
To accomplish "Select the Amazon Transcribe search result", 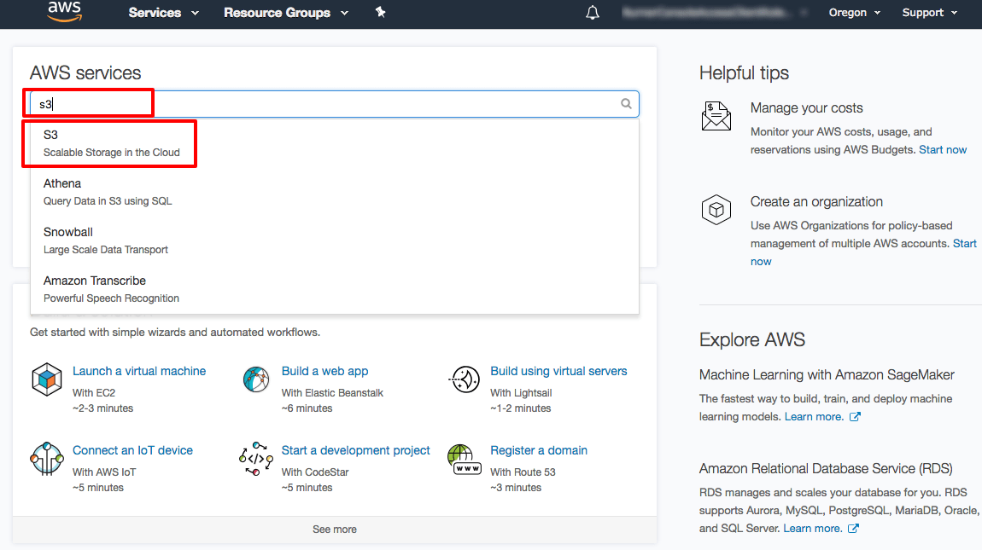I will point(335,289).
